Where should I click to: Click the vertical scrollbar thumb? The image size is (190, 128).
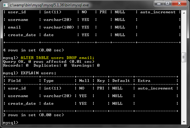(184, 57)
